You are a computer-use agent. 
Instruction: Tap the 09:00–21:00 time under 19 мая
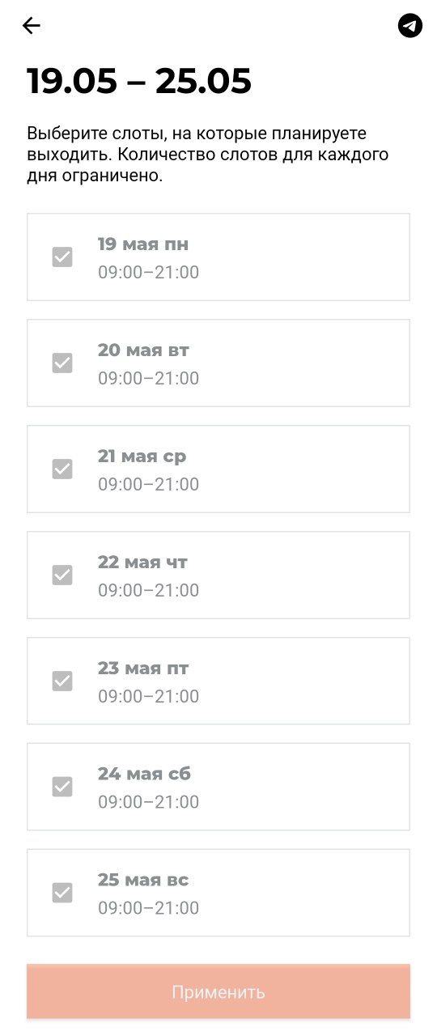click(149, 272)
